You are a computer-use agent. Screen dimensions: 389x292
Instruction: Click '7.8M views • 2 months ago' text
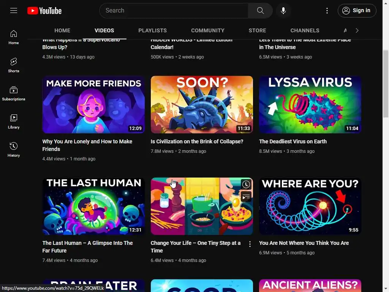(x=179, y=151)
